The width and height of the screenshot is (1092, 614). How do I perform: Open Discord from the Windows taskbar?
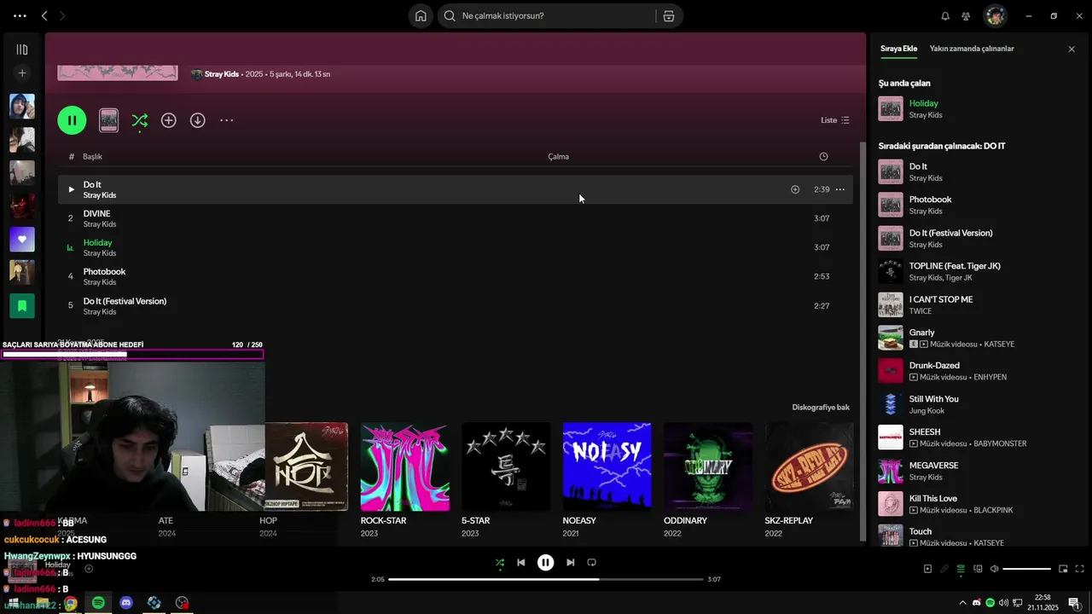click(126, 603)
